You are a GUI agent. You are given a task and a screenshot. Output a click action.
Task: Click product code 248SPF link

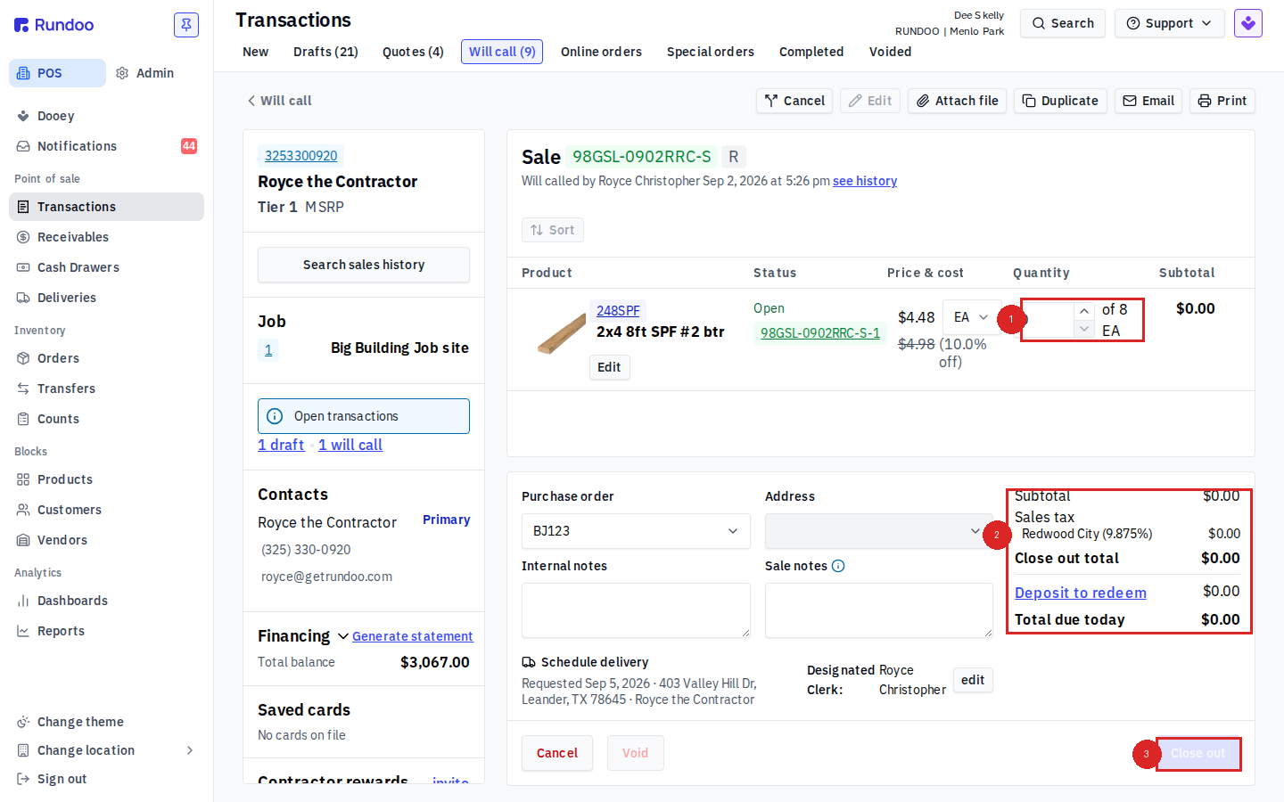618,311
